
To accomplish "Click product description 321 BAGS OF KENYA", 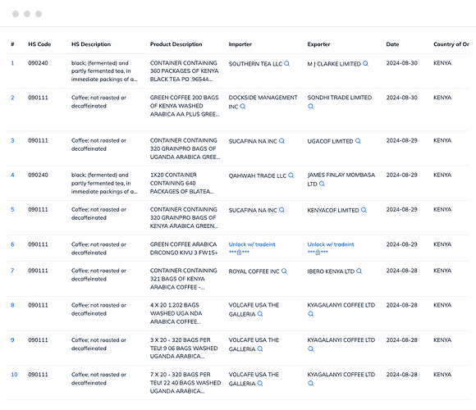I will tap(184, 279).
